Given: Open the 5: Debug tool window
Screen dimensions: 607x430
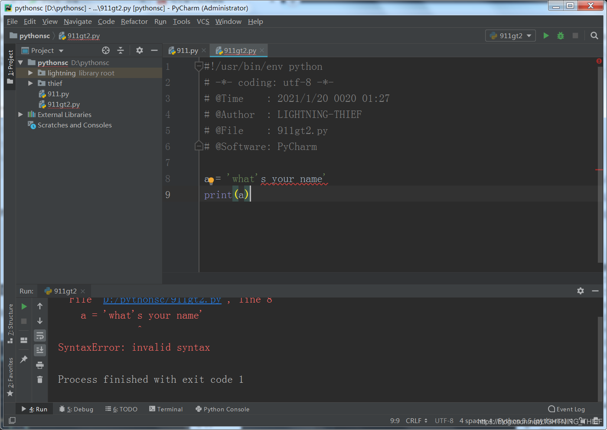Looking at the screenshot, I should [76, 409].
